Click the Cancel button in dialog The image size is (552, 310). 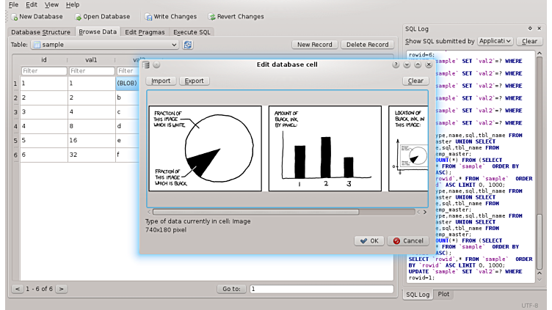pyautogui.click(x=408, y=240)
